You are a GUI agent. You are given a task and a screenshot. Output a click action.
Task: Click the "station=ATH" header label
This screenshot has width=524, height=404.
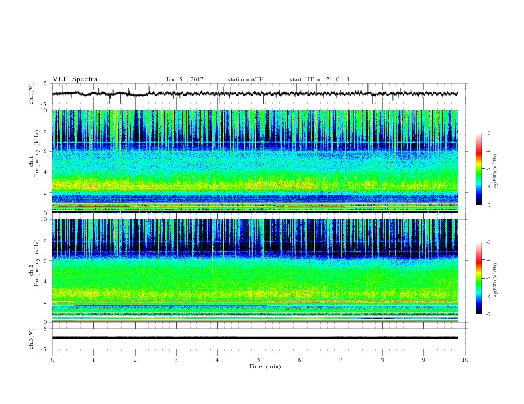pyautogui.click(x=245, y=79)
